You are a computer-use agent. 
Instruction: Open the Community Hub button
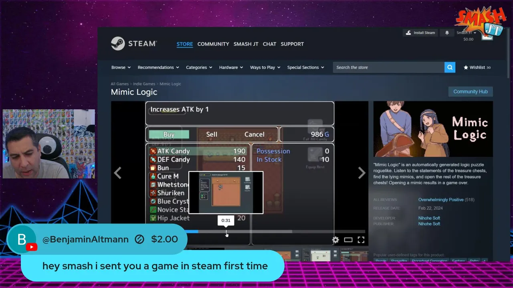click(471, 92)
